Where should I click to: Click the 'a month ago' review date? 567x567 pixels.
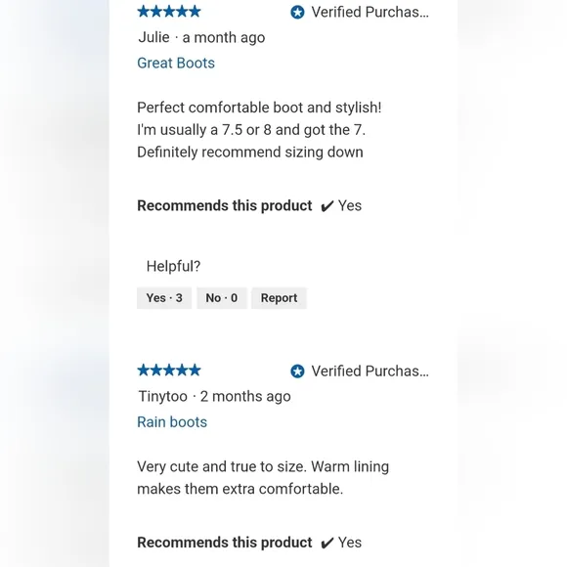tap(224, 37)
